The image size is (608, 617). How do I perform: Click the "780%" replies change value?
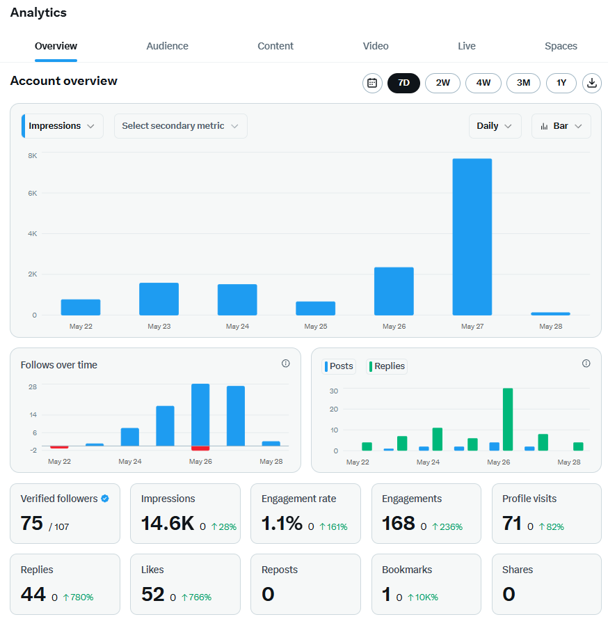pos(82,598)
